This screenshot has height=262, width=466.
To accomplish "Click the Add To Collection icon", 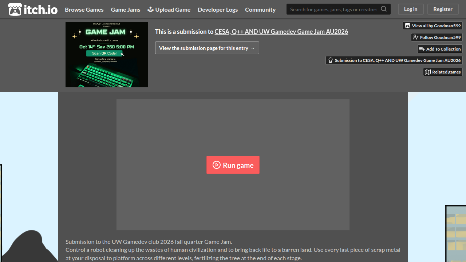I will [x=422, y=49].
